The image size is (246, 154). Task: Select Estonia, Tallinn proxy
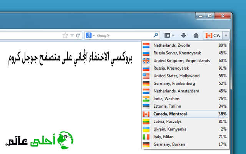(x=185, y=106)
